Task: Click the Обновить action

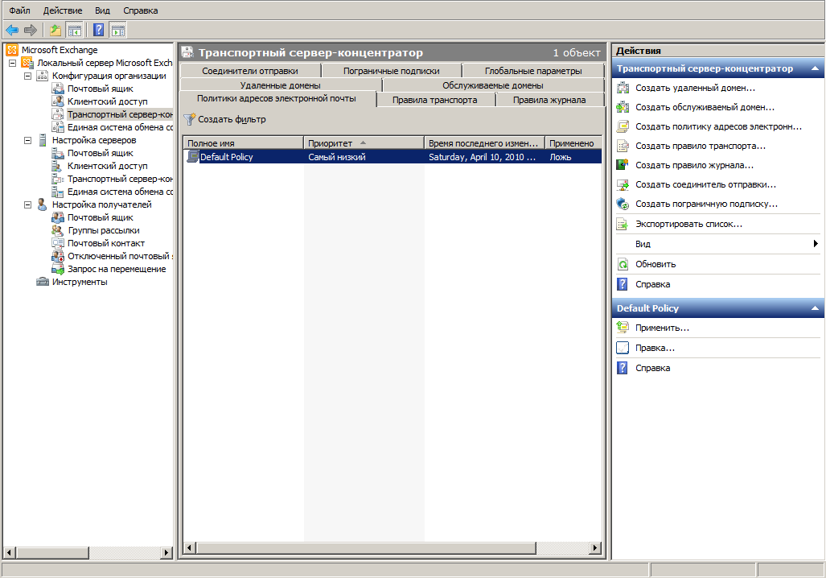Action: [x=655, y=264]
